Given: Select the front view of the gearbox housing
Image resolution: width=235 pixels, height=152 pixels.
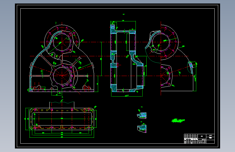Looking at the screenshot, I should click(x=62, y=59).
